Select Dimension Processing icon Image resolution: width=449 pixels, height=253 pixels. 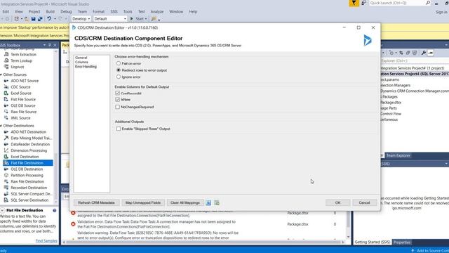pyautogui.click(x=6, y=150)
